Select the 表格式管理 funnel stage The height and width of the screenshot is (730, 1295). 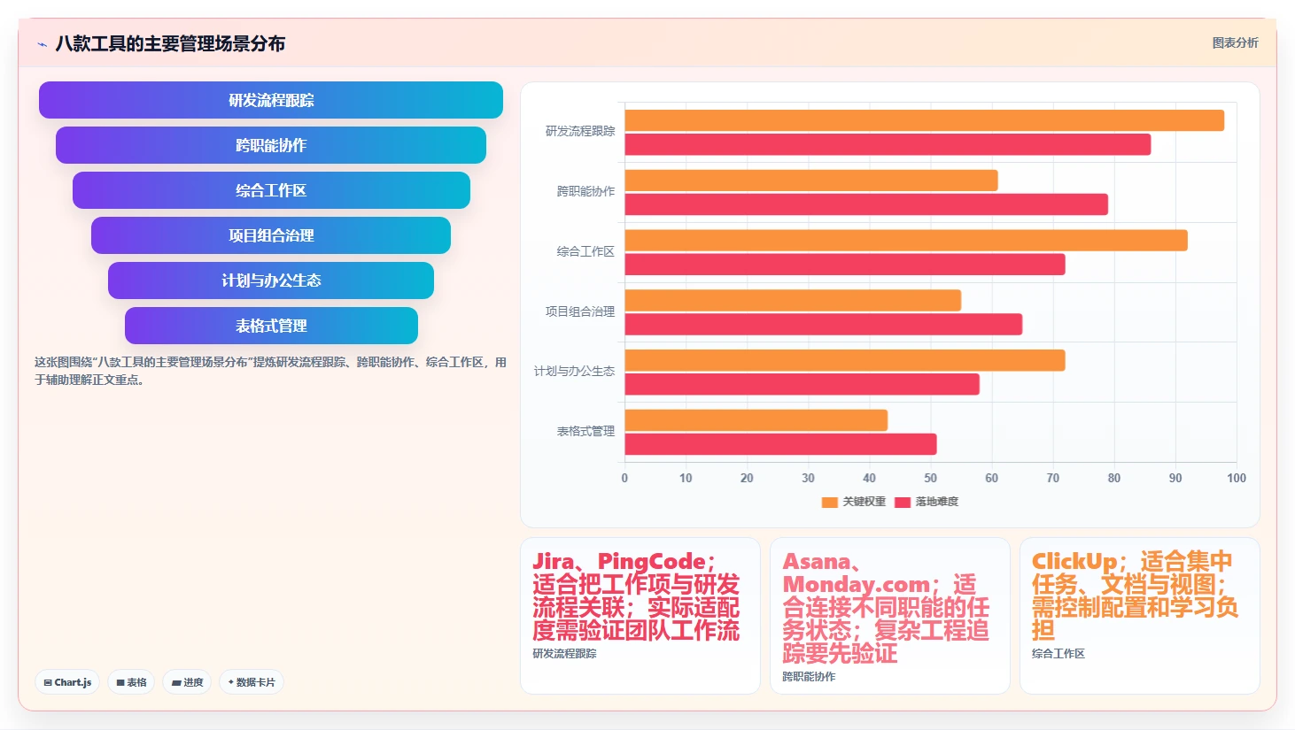(271, 326)
